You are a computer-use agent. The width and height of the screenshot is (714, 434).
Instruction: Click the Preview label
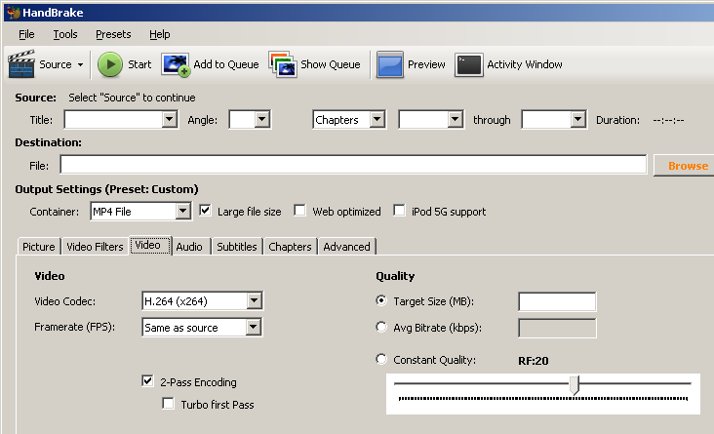coord(426,64)
